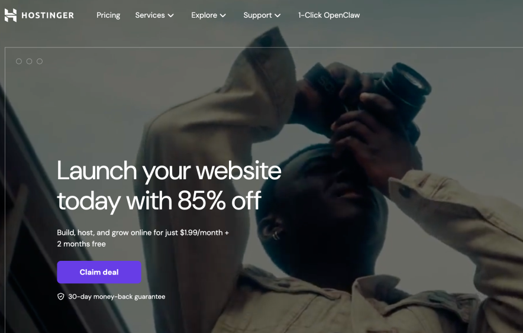Click the Claim deal button
The height and width of the screenshot is (333, 523).
(99, 272)
